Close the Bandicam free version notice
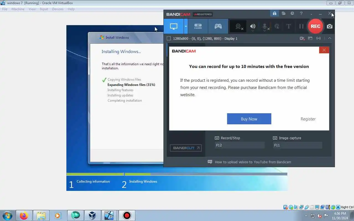Viewport: 354px width, 221px height. [324, 50]
